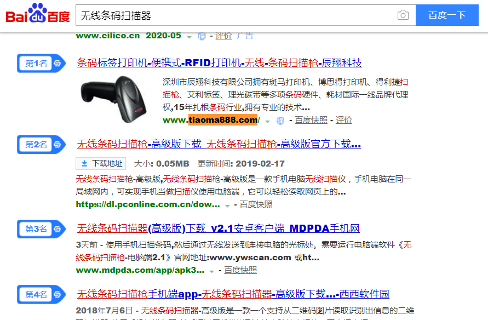This screenshot has width=488, height=320.
Task: Open the https://dl.pconline.com.cn URL
Action: coord(147,204)
